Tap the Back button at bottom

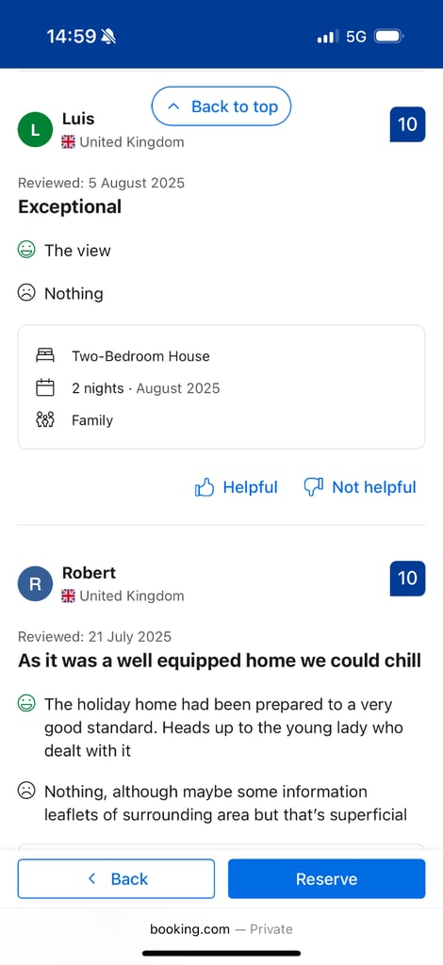[x=116, y=879]
